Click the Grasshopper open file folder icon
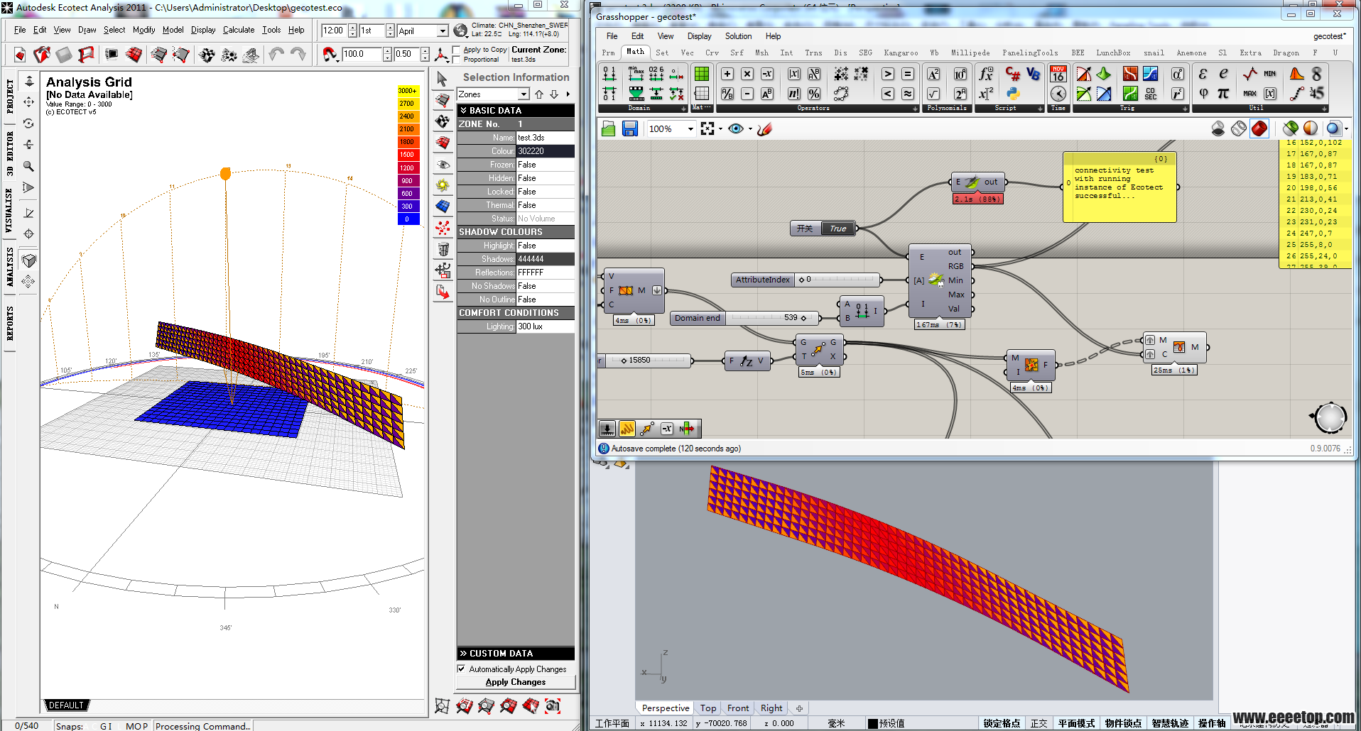This screenshot has width=1361, height=731. coord(608,128)
